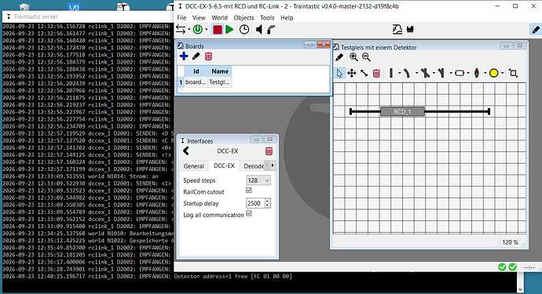The height and width of the screenshot is (294, 542).
Task: Select the turnout track tool
Action: click(x=441, y=73)
